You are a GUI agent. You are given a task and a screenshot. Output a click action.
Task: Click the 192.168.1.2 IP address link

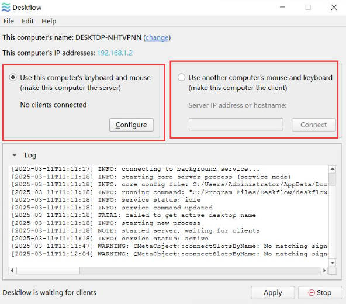click(x=115, y=53)
